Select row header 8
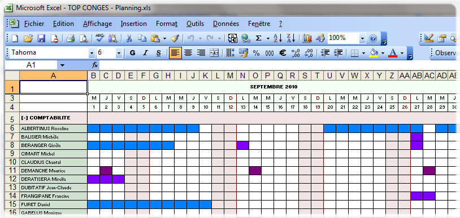 [x=12, y=145]
